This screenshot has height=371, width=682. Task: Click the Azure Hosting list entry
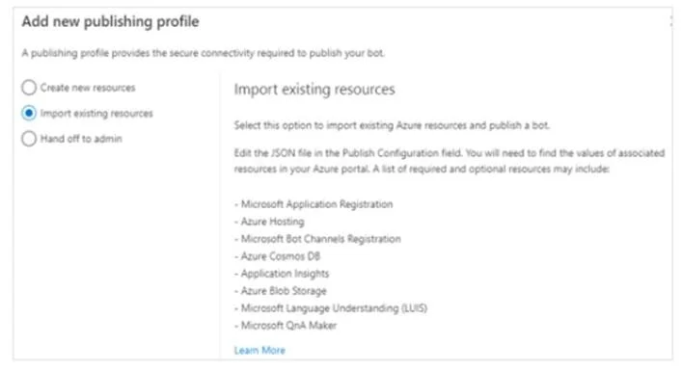tap(270, 222)
